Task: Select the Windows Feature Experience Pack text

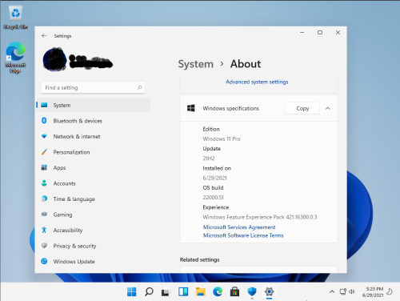Action: [x=260, y=217]
